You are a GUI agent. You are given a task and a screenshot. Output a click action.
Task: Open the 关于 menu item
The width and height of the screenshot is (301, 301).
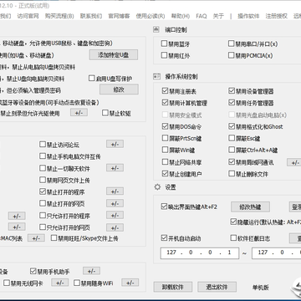tap(218, 16)
